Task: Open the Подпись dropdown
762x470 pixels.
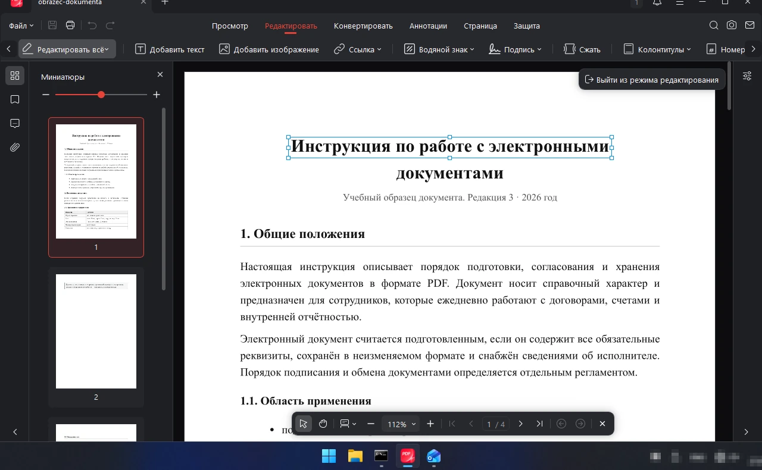Action: tap(515, 49)
